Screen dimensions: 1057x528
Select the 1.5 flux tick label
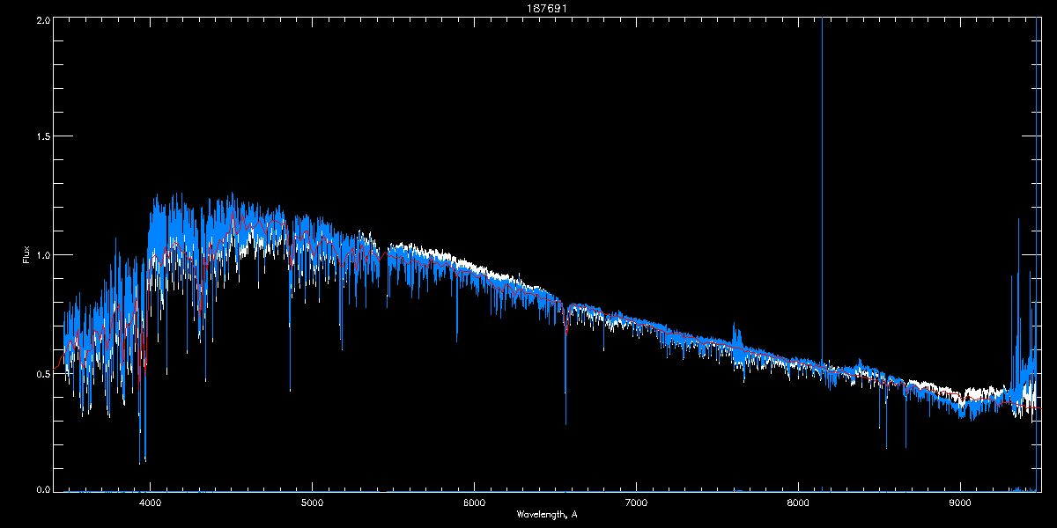(x=41, y=137)
